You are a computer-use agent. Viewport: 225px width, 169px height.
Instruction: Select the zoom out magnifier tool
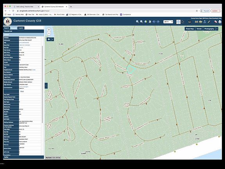coord(141,22)
